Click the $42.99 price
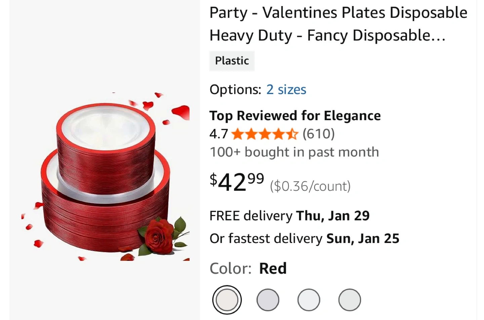 pos(237,182)
